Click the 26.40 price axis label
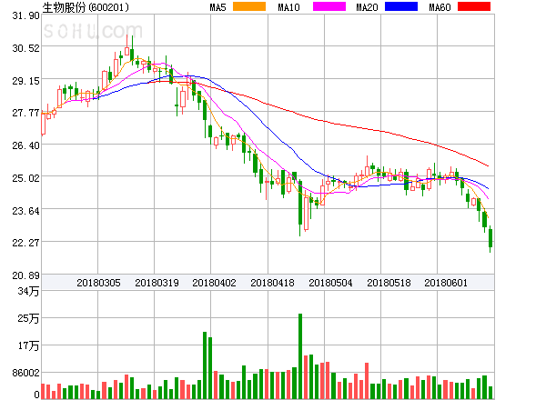Screen dimensions: 546x400 click(x=25, y=145)
